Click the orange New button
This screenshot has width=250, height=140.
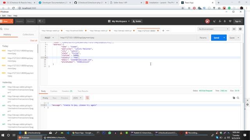tap(5, 21)
